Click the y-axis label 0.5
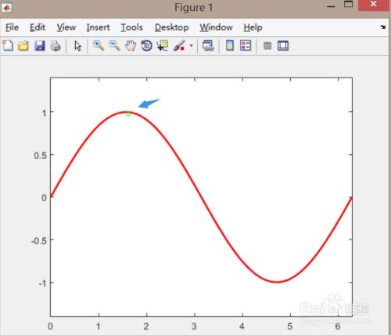391x335 pixels. [41, 155]
